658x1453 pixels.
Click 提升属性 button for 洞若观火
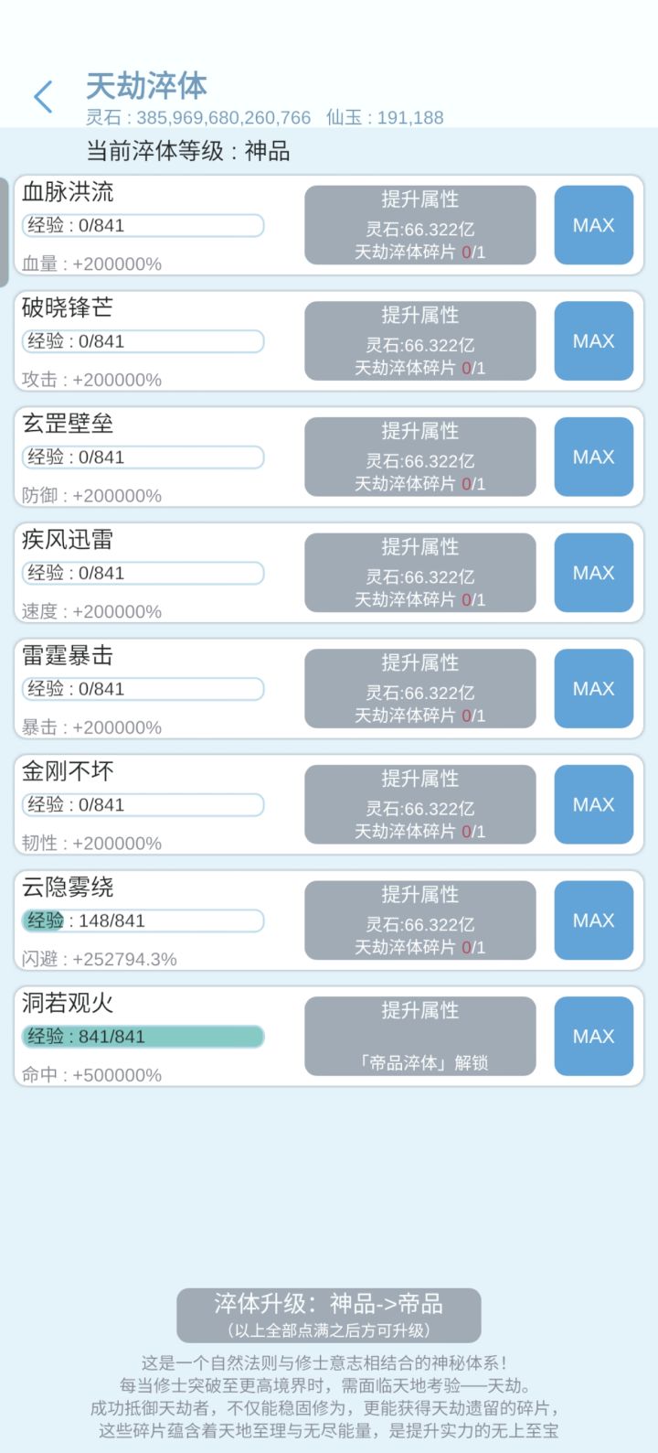click(419, 1036)
